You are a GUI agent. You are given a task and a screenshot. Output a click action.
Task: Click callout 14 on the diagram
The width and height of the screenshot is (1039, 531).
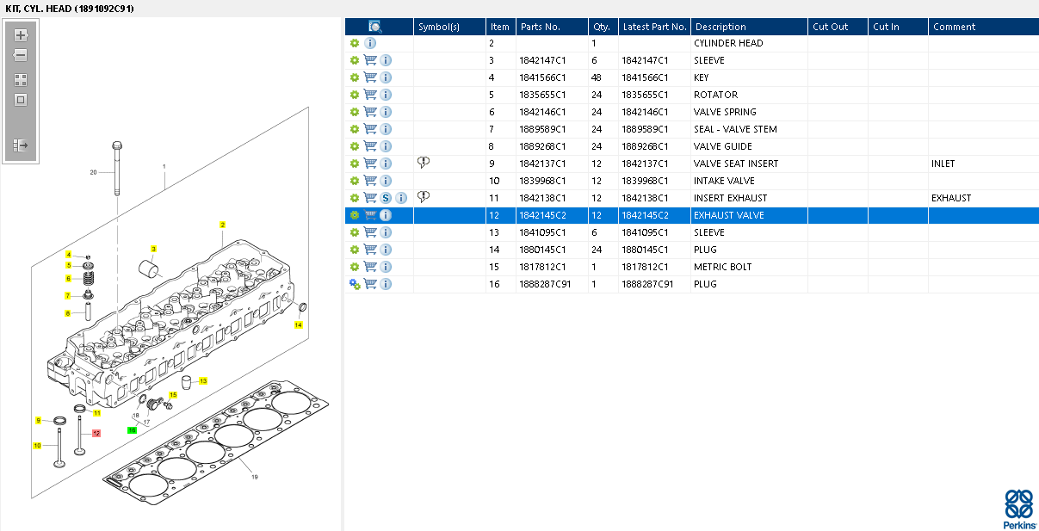(298, 325)
